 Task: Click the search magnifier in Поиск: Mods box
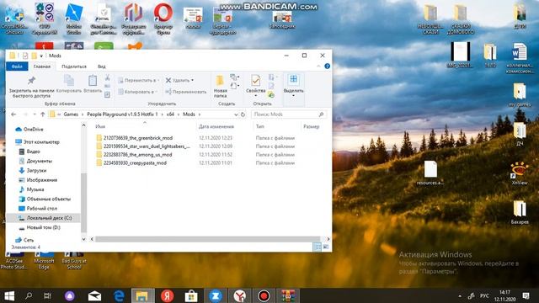pos(322,114)
